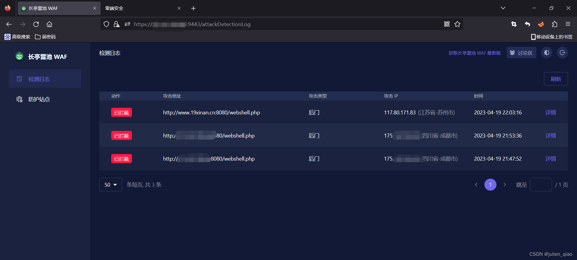Click attack URL www.19xinan.cn:8080/webshell.php
Viewport: 577px width, 260px height.
(x=212, y=113)
